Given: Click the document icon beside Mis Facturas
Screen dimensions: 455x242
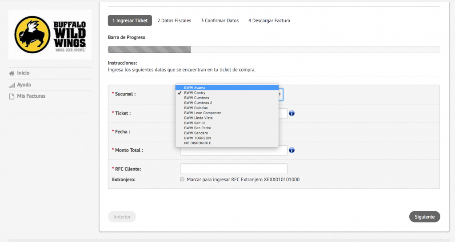Looking at the screenshot, I should click(12, 96).
